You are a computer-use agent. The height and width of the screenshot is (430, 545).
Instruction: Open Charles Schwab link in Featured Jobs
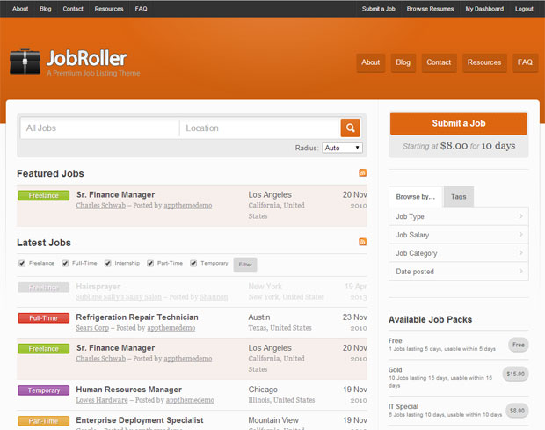point(101,206)
